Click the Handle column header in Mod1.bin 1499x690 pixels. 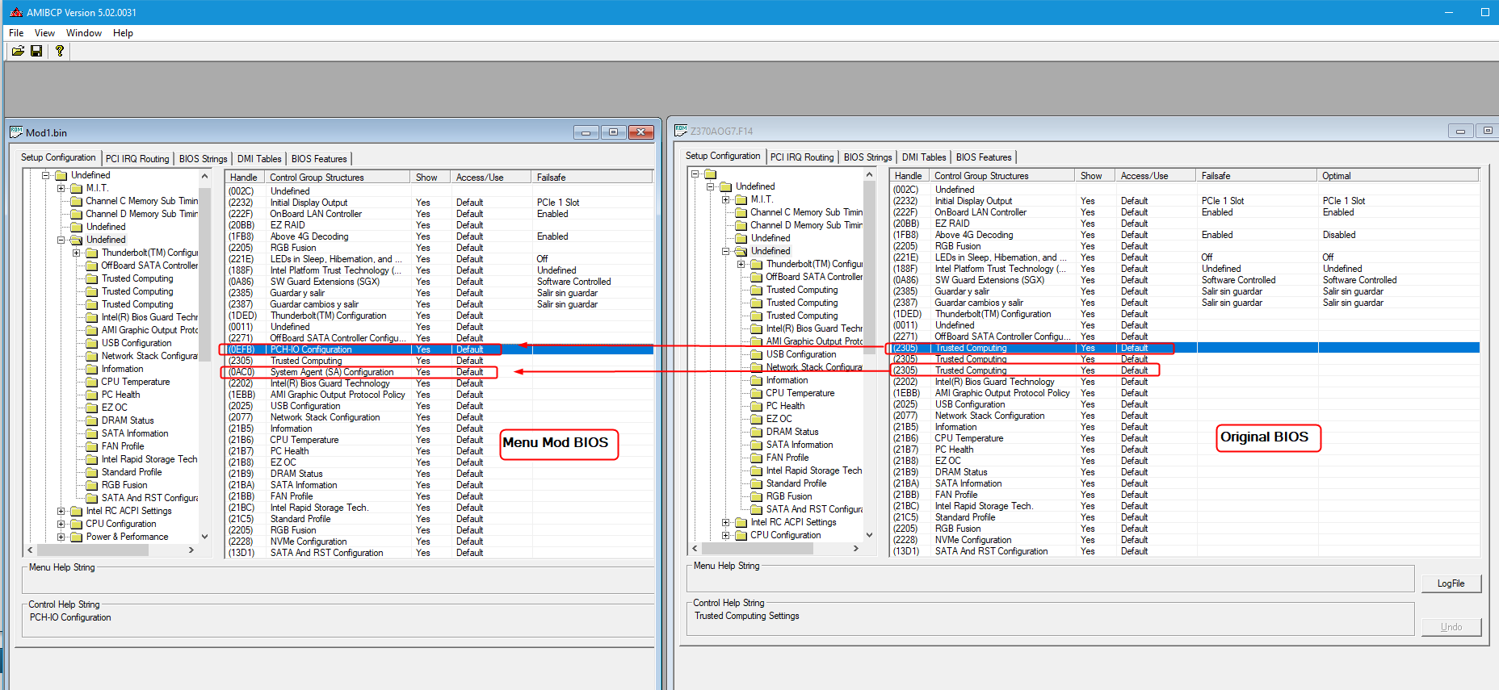(245, 178)
